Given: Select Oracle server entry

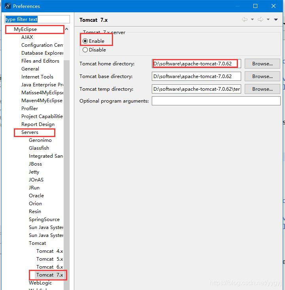Looking at the screenshot, I should click(x=36, y=196).
